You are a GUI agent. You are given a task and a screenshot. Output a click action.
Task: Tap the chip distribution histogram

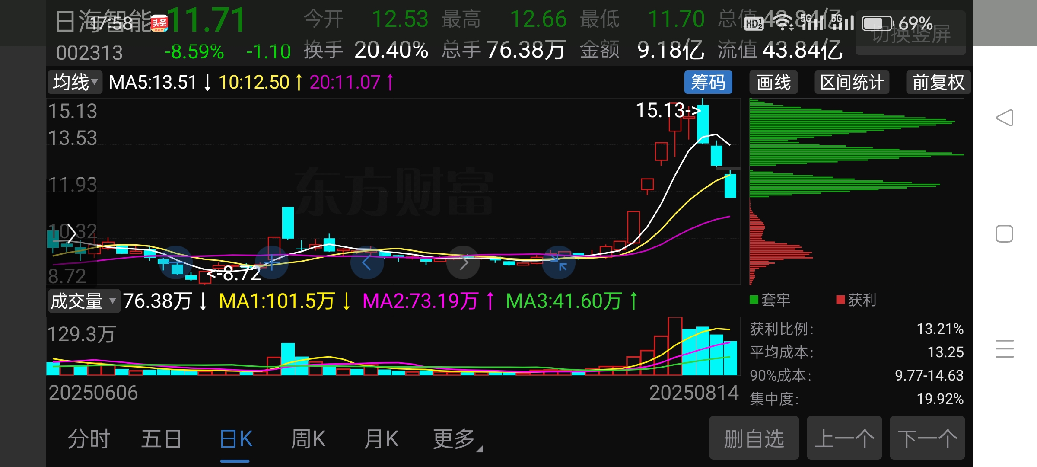856,191
